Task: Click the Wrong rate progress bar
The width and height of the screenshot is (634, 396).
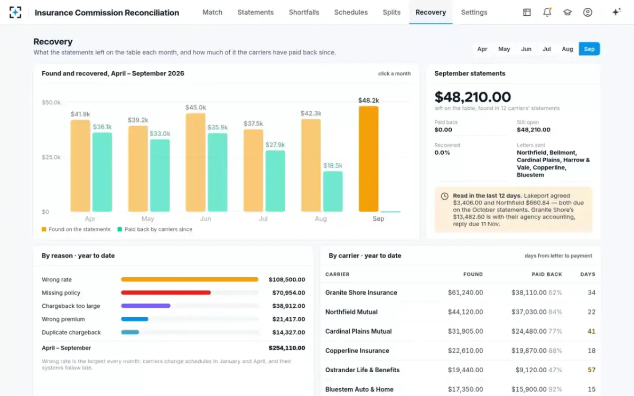Action: [190, 279]
